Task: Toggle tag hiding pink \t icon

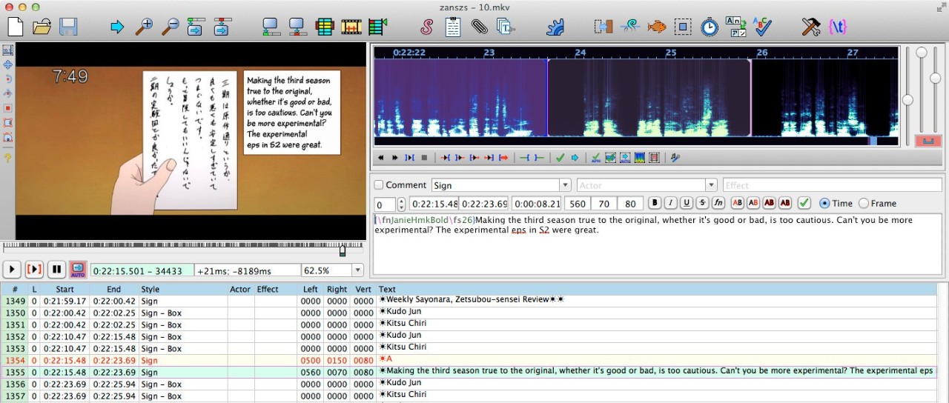Action: tap(838, 27)
